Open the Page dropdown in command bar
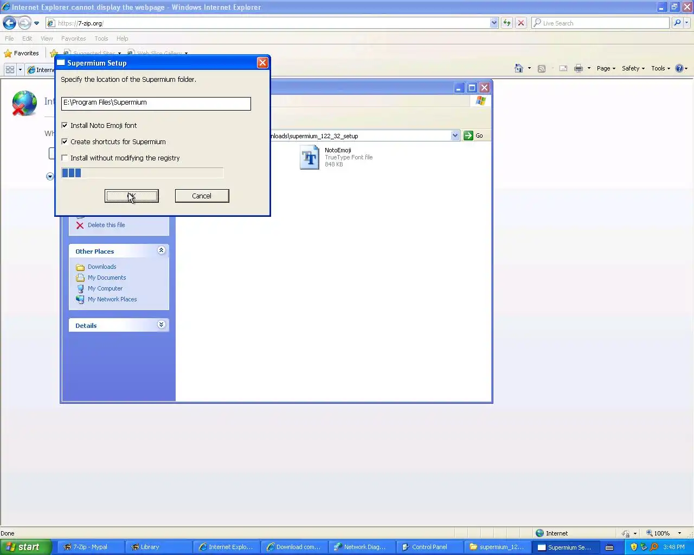The width and height of the screenshot is (694, 555). [x=606, y=68]
